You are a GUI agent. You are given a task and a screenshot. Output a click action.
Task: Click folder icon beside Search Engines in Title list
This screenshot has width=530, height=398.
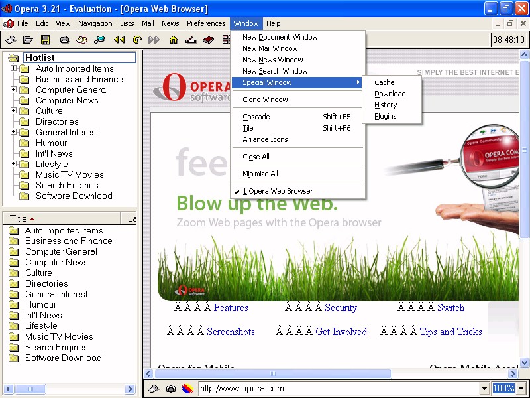(13, 347)
